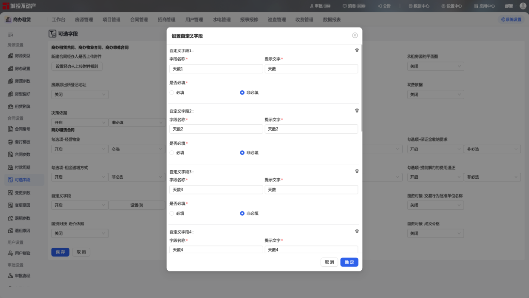Click trash icon for 自定义字段2
Viewport: 529px width, 298px height.
tap(357, 111)
